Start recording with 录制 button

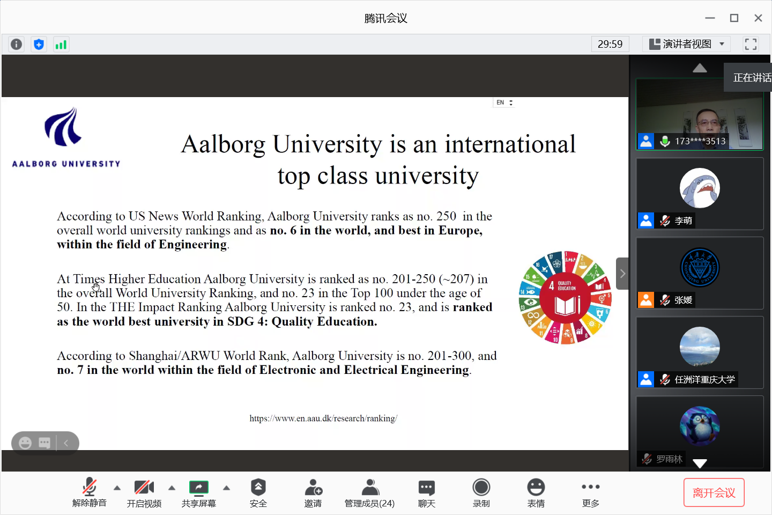pyautogui.click(x=481, y=492)
